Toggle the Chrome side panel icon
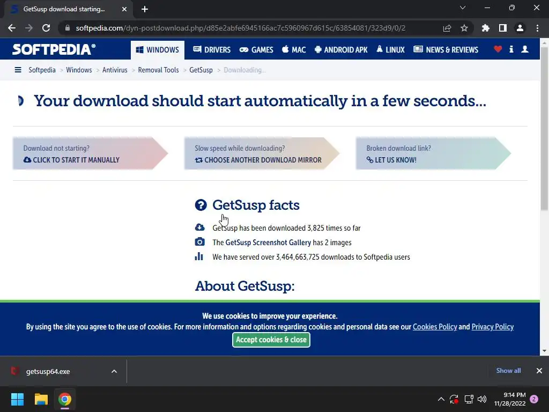Viewport: 549px width, 412px height. coord(503,28)
